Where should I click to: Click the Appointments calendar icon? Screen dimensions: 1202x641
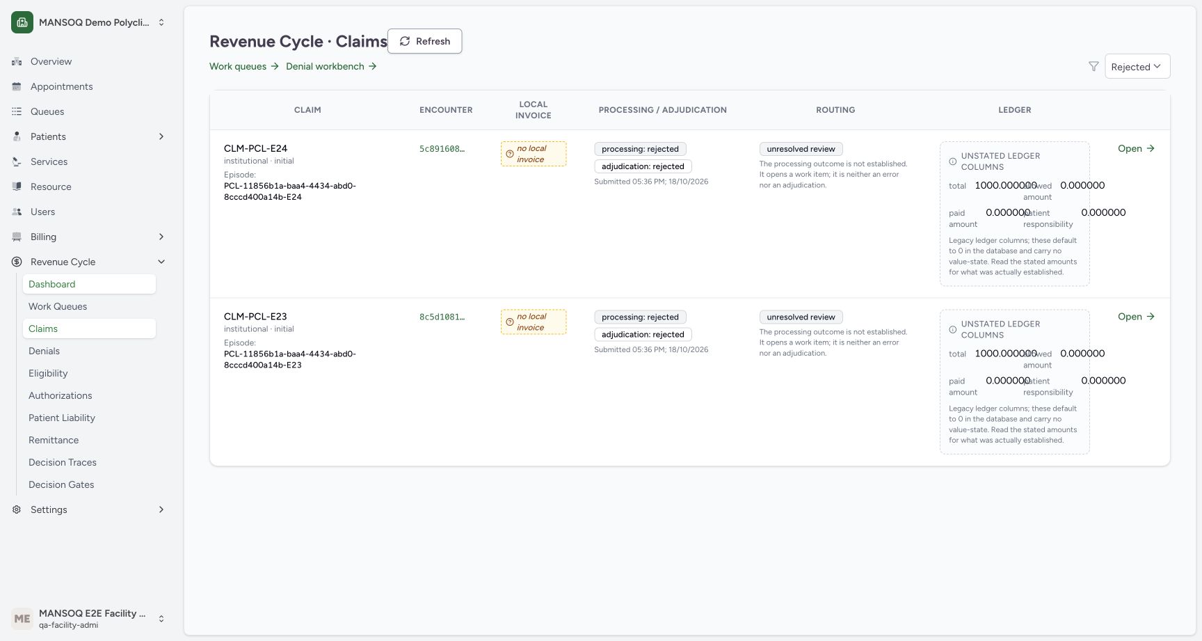(x=17, y=86)
